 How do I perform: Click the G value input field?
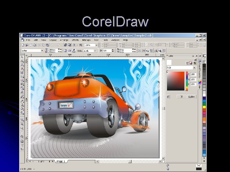coord(193,79)
